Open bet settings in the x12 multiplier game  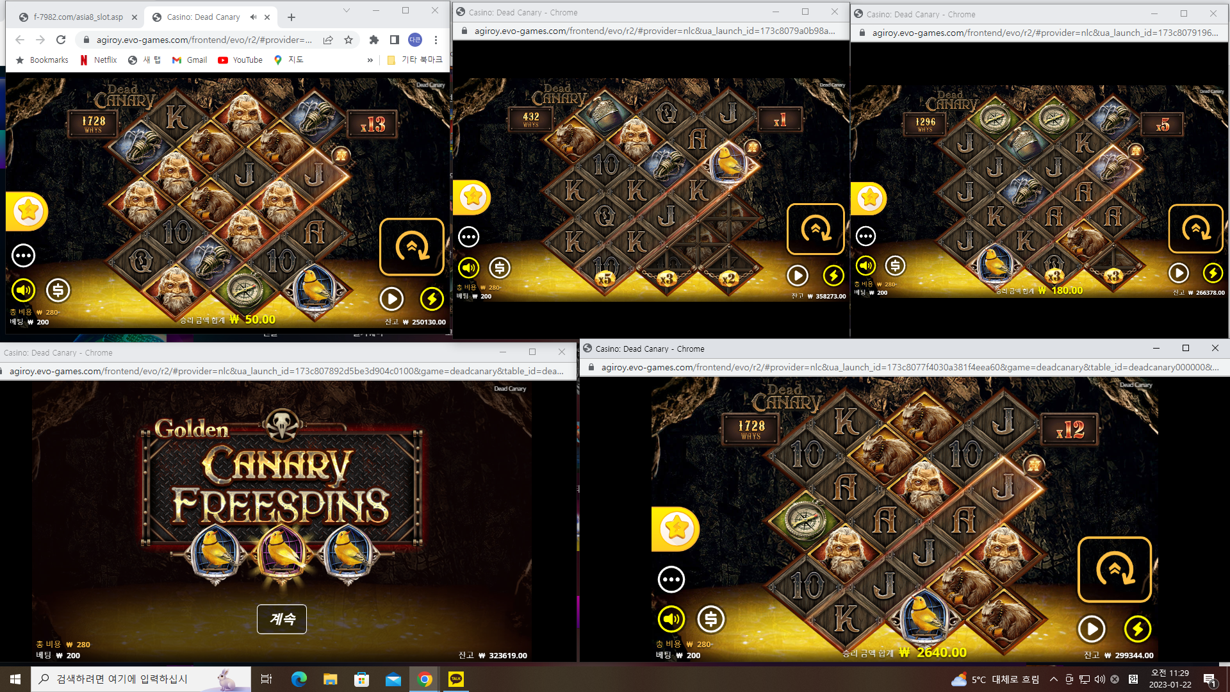[x=710, y=619]
